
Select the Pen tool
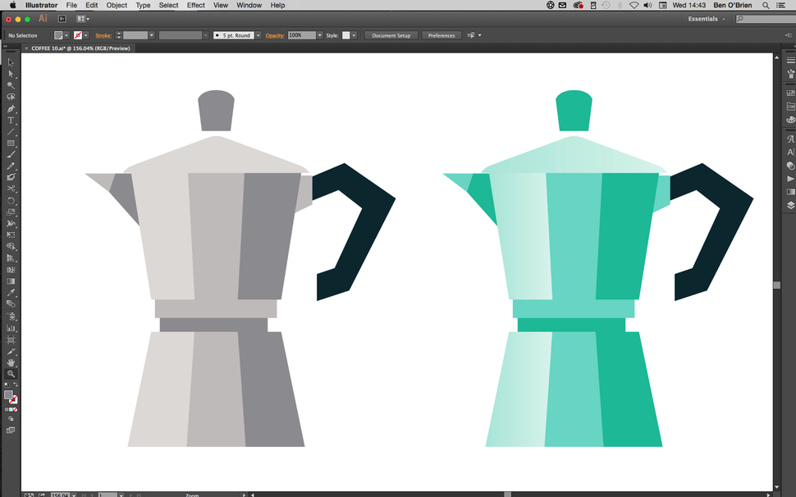(11, 108)
